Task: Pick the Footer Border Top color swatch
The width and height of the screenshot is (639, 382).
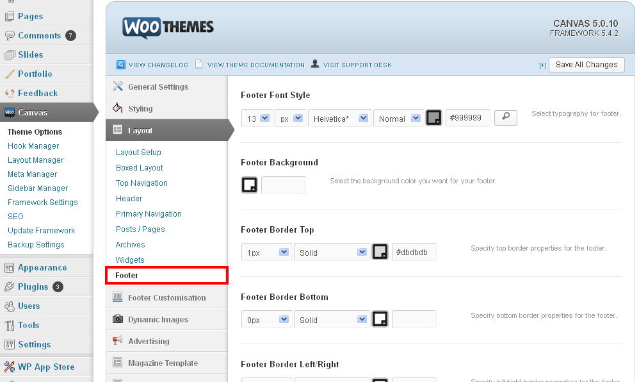Action: 380,252
